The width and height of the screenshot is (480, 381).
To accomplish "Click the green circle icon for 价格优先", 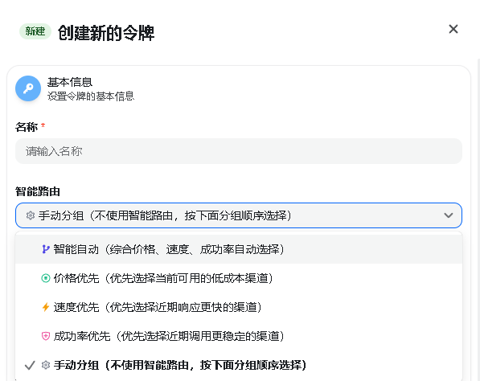I will (46, 278).
